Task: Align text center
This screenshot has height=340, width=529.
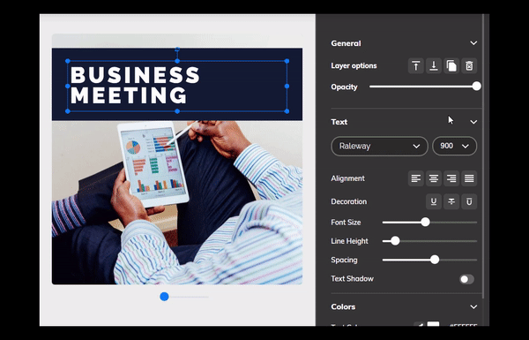Action: (434, 178)
